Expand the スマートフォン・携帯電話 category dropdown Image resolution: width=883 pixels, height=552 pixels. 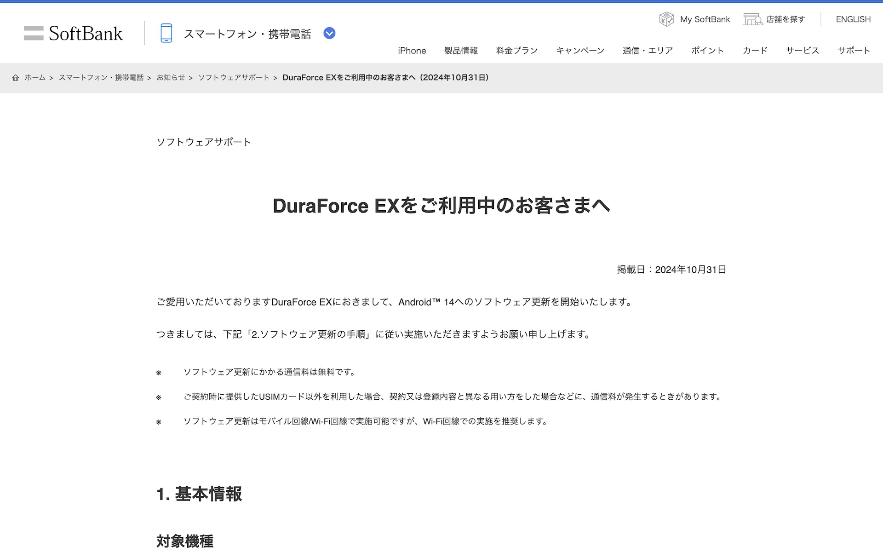pyautogui.click(x=329, y=33)
